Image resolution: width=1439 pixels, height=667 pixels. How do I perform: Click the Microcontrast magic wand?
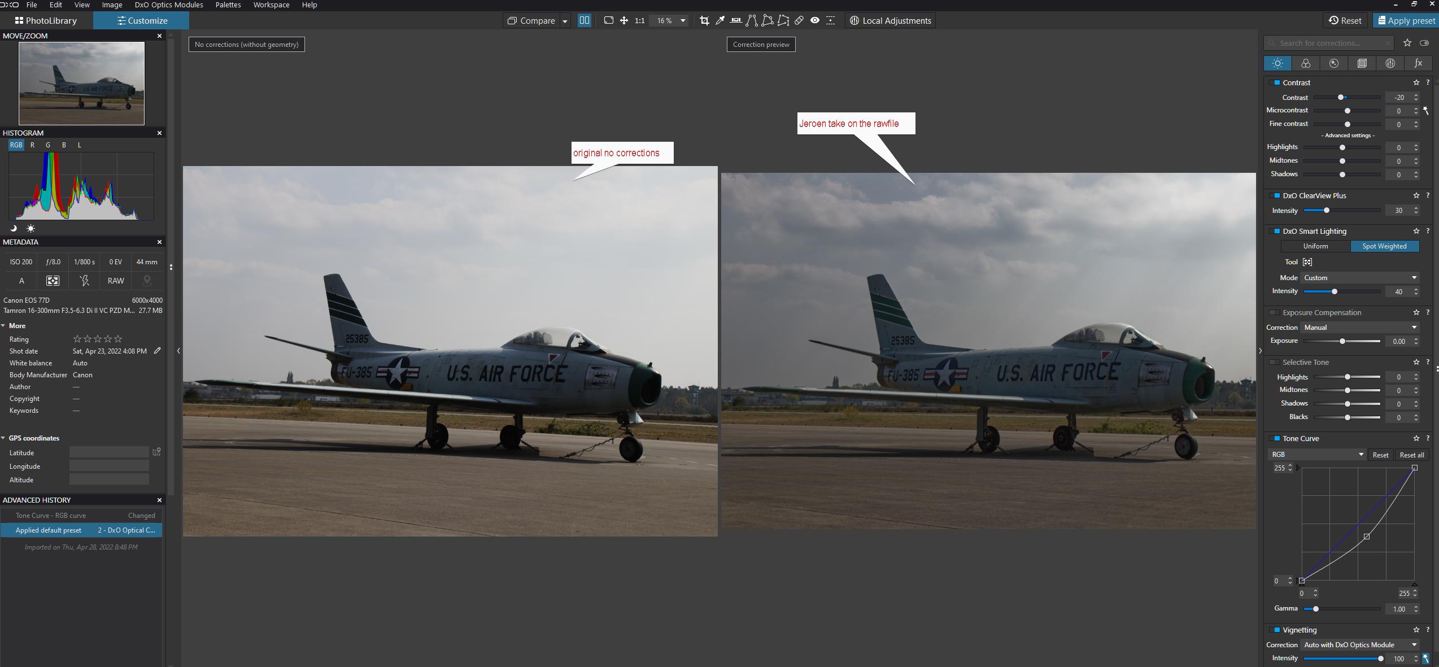pos(1426,111)
